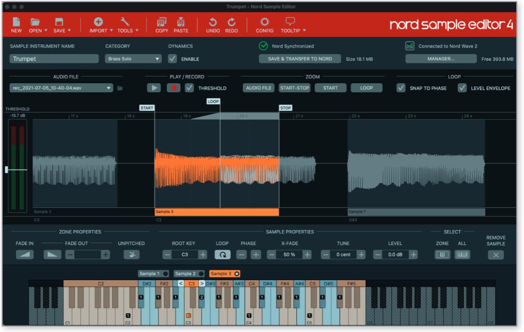This screenshot has height=332, width=524.
Task: Start playback with the play button
Action: [x=153, y=88]
